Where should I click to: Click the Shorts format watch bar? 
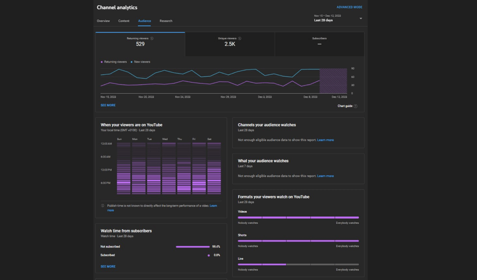[x=298, y=241]
